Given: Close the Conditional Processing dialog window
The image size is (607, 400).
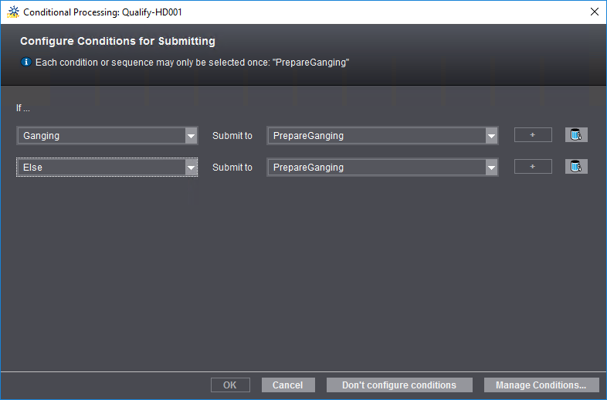Looking at the screenshot, I should tap(594, 12).
